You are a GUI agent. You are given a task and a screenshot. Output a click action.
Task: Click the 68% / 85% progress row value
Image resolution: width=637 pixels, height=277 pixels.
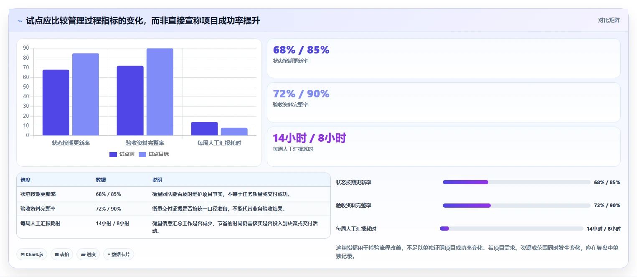click(x=607, y=183)
